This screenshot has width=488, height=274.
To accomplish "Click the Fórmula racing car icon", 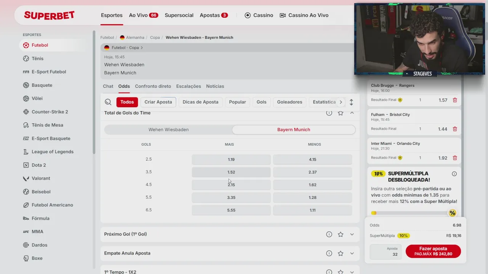I will pyautogui.click(x=26, y=218).
